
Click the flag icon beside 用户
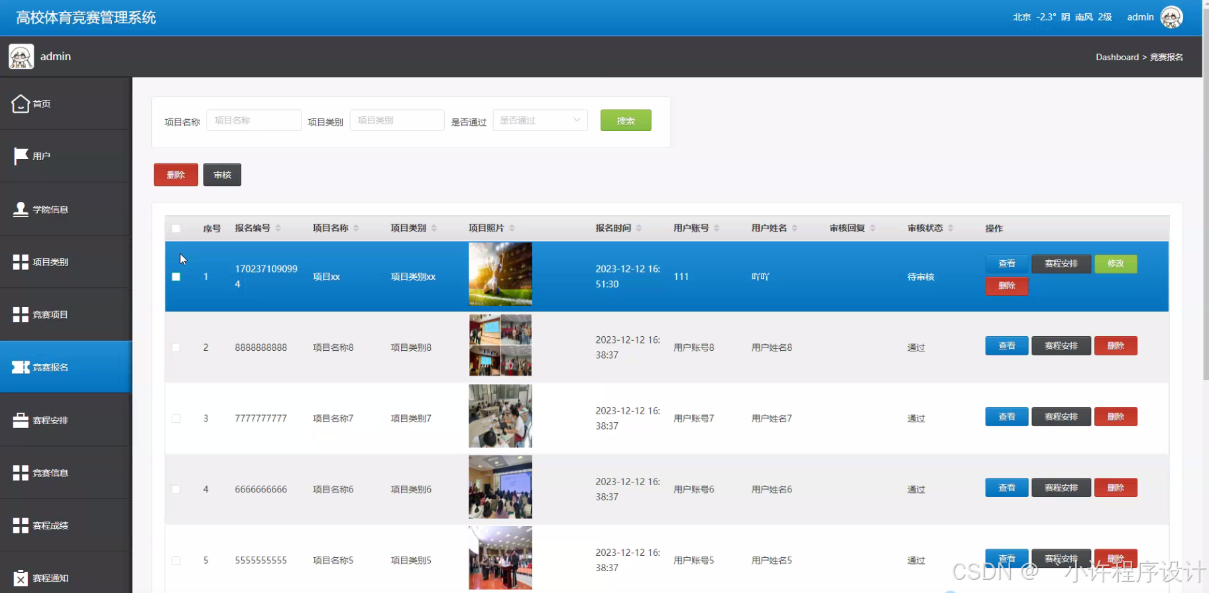click(x=21, y=156)
